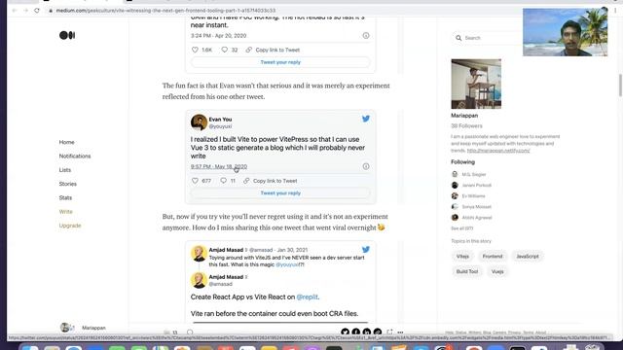Share the story on Facebook in the bottom bar
The width and height of the screenshot is (623, 350).
pos(356,332)
